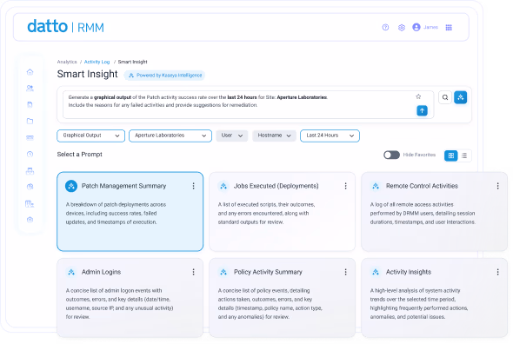Open the clock history icon in sidebar
The width and height of the screenshot is (513, 344).
click(x=30, y=154)
